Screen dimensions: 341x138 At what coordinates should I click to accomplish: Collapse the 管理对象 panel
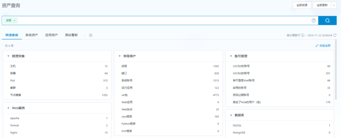(x=8, y=56)
